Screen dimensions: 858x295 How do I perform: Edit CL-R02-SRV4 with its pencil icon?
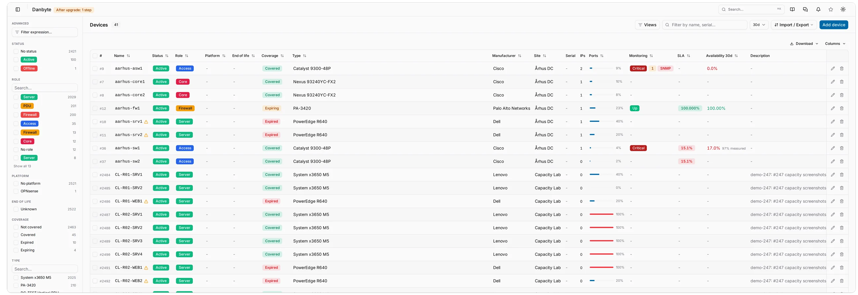833,255
